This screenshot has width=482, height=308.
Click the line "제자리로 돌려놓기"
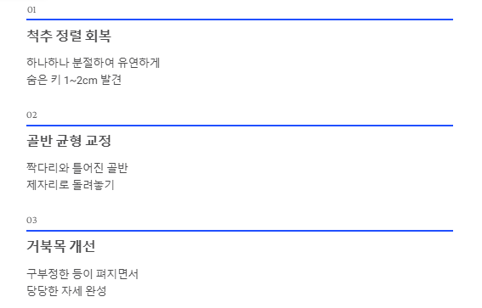[71, 185]
